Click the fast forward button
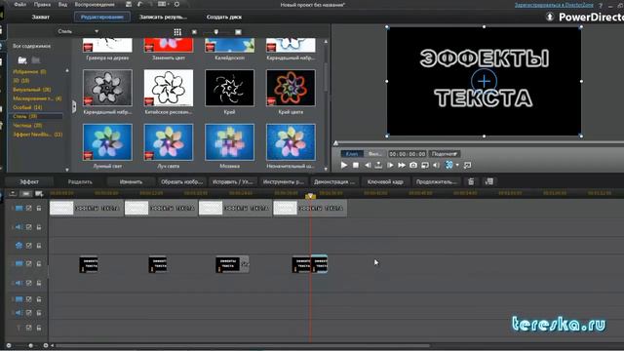The height and width of the screenshot is (351, 624). pos(402,165)
